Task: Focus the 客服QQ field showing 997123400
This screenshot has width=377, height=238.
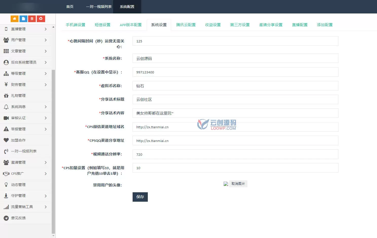Action: 235,72
